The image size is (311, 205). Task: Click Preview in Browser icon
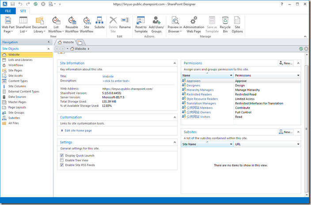click(x=175, y=25)
